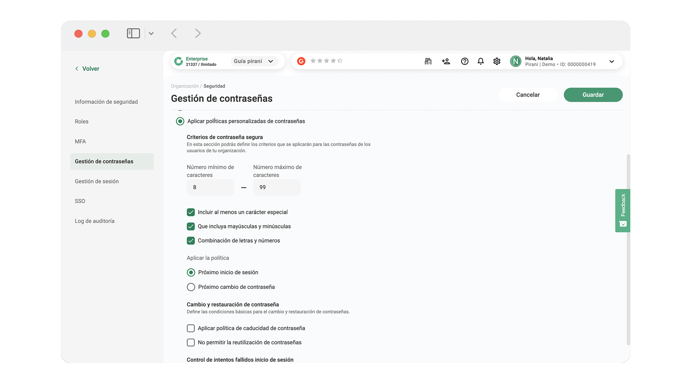Expand the Natalia user profile menu
The height and width of the screenshot is (387, 688).
coord(611,61)
